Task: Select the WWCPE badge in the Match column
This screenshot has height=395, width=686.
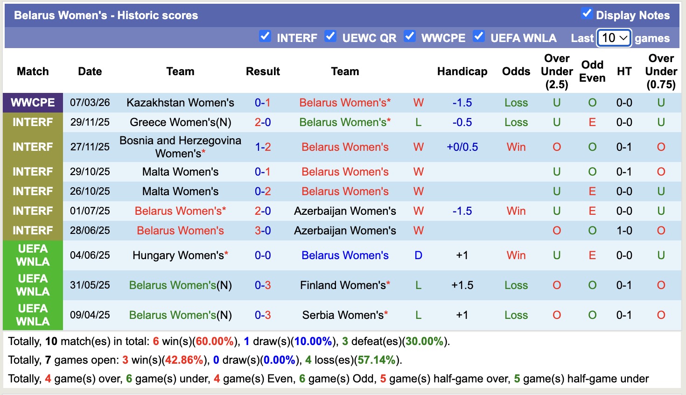Action: tap(33, 102)
